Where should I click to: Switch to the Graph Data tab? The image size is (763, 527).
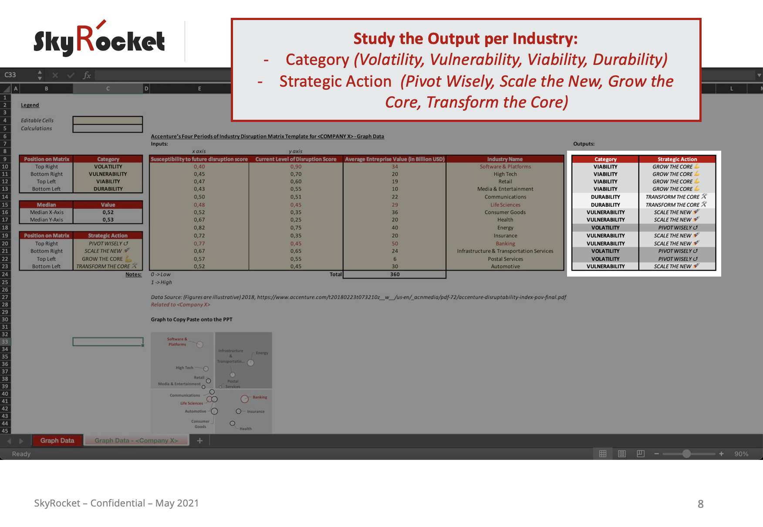57,440
